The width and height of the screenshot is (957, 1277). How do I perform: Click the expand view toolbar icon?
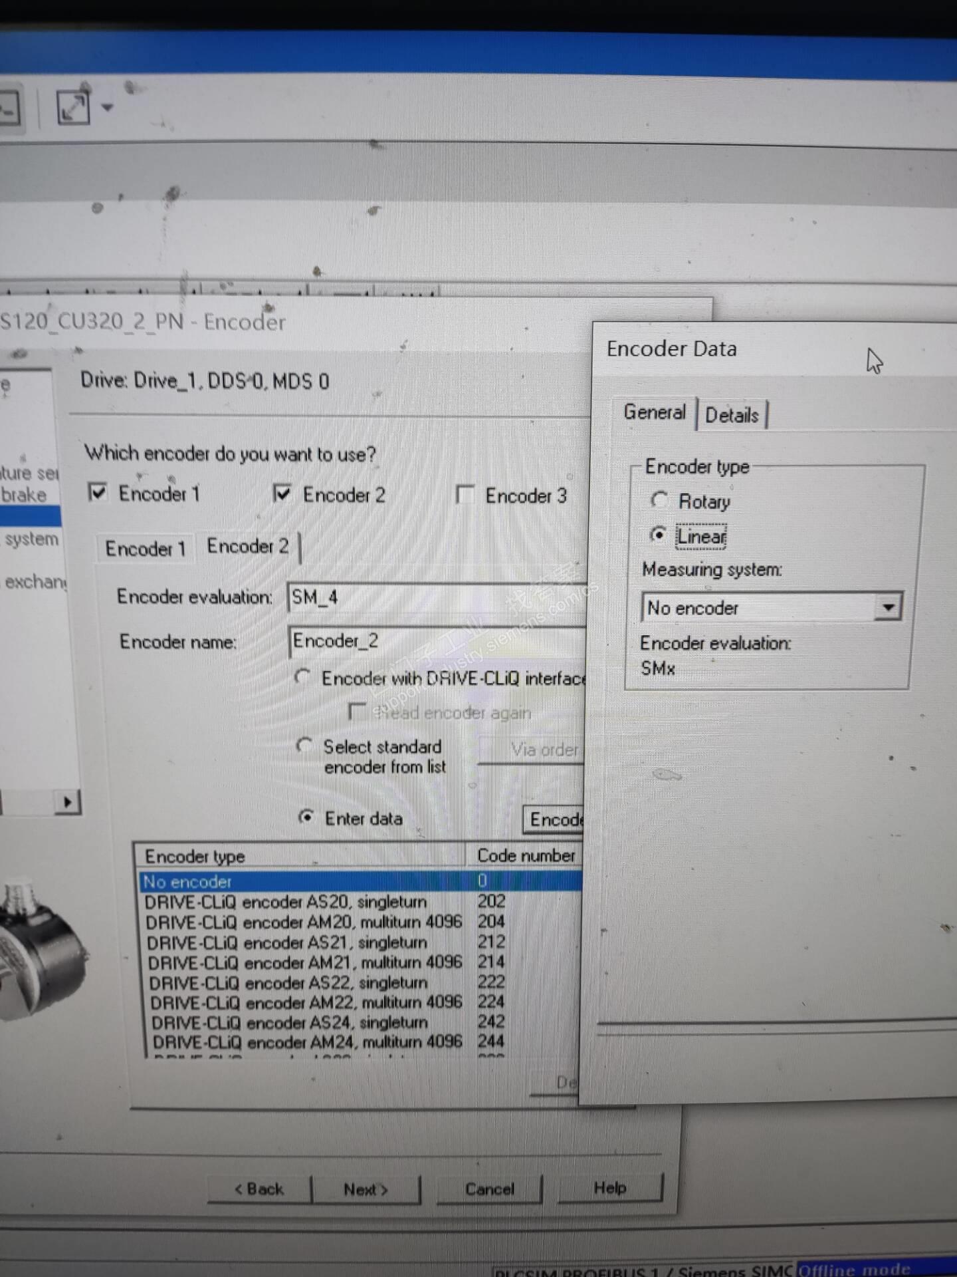(x=72, y=106)
